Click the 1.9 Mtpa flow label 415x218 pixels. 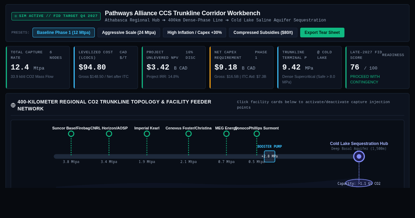pyautogui.click(x=147, y=162)
